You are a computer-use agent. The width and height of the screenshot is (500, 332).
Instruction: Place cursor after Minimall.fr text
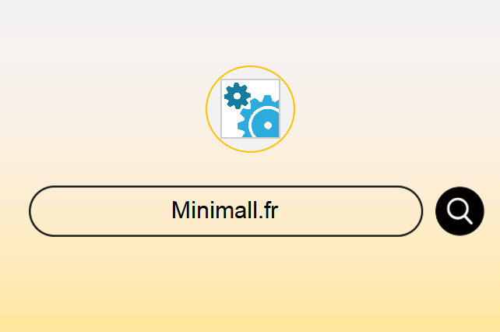coord(279,210)
